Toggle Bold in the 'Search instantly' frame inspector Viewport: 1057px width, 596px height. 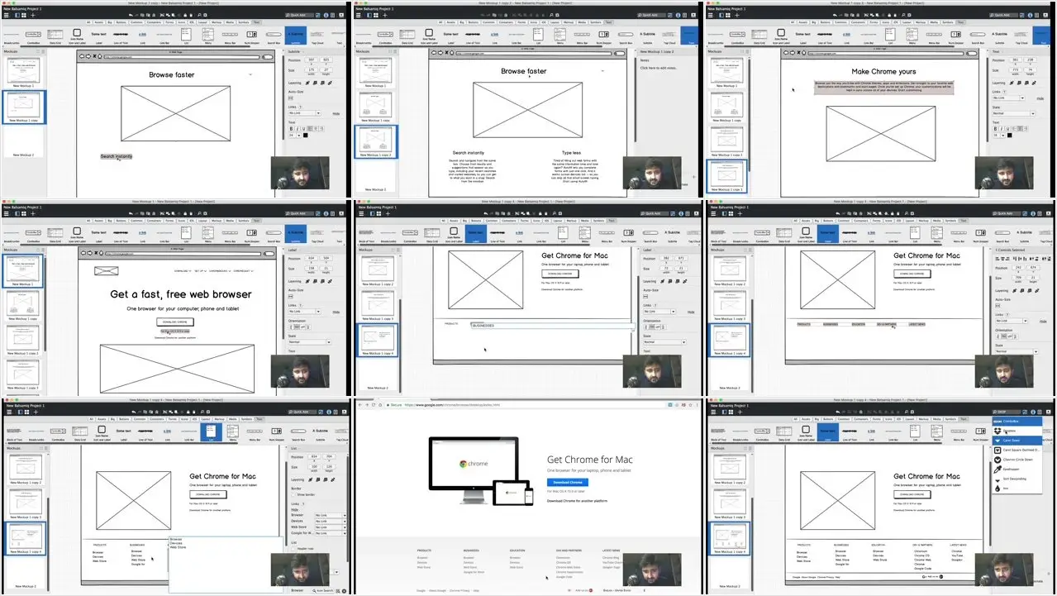(290, 129)
